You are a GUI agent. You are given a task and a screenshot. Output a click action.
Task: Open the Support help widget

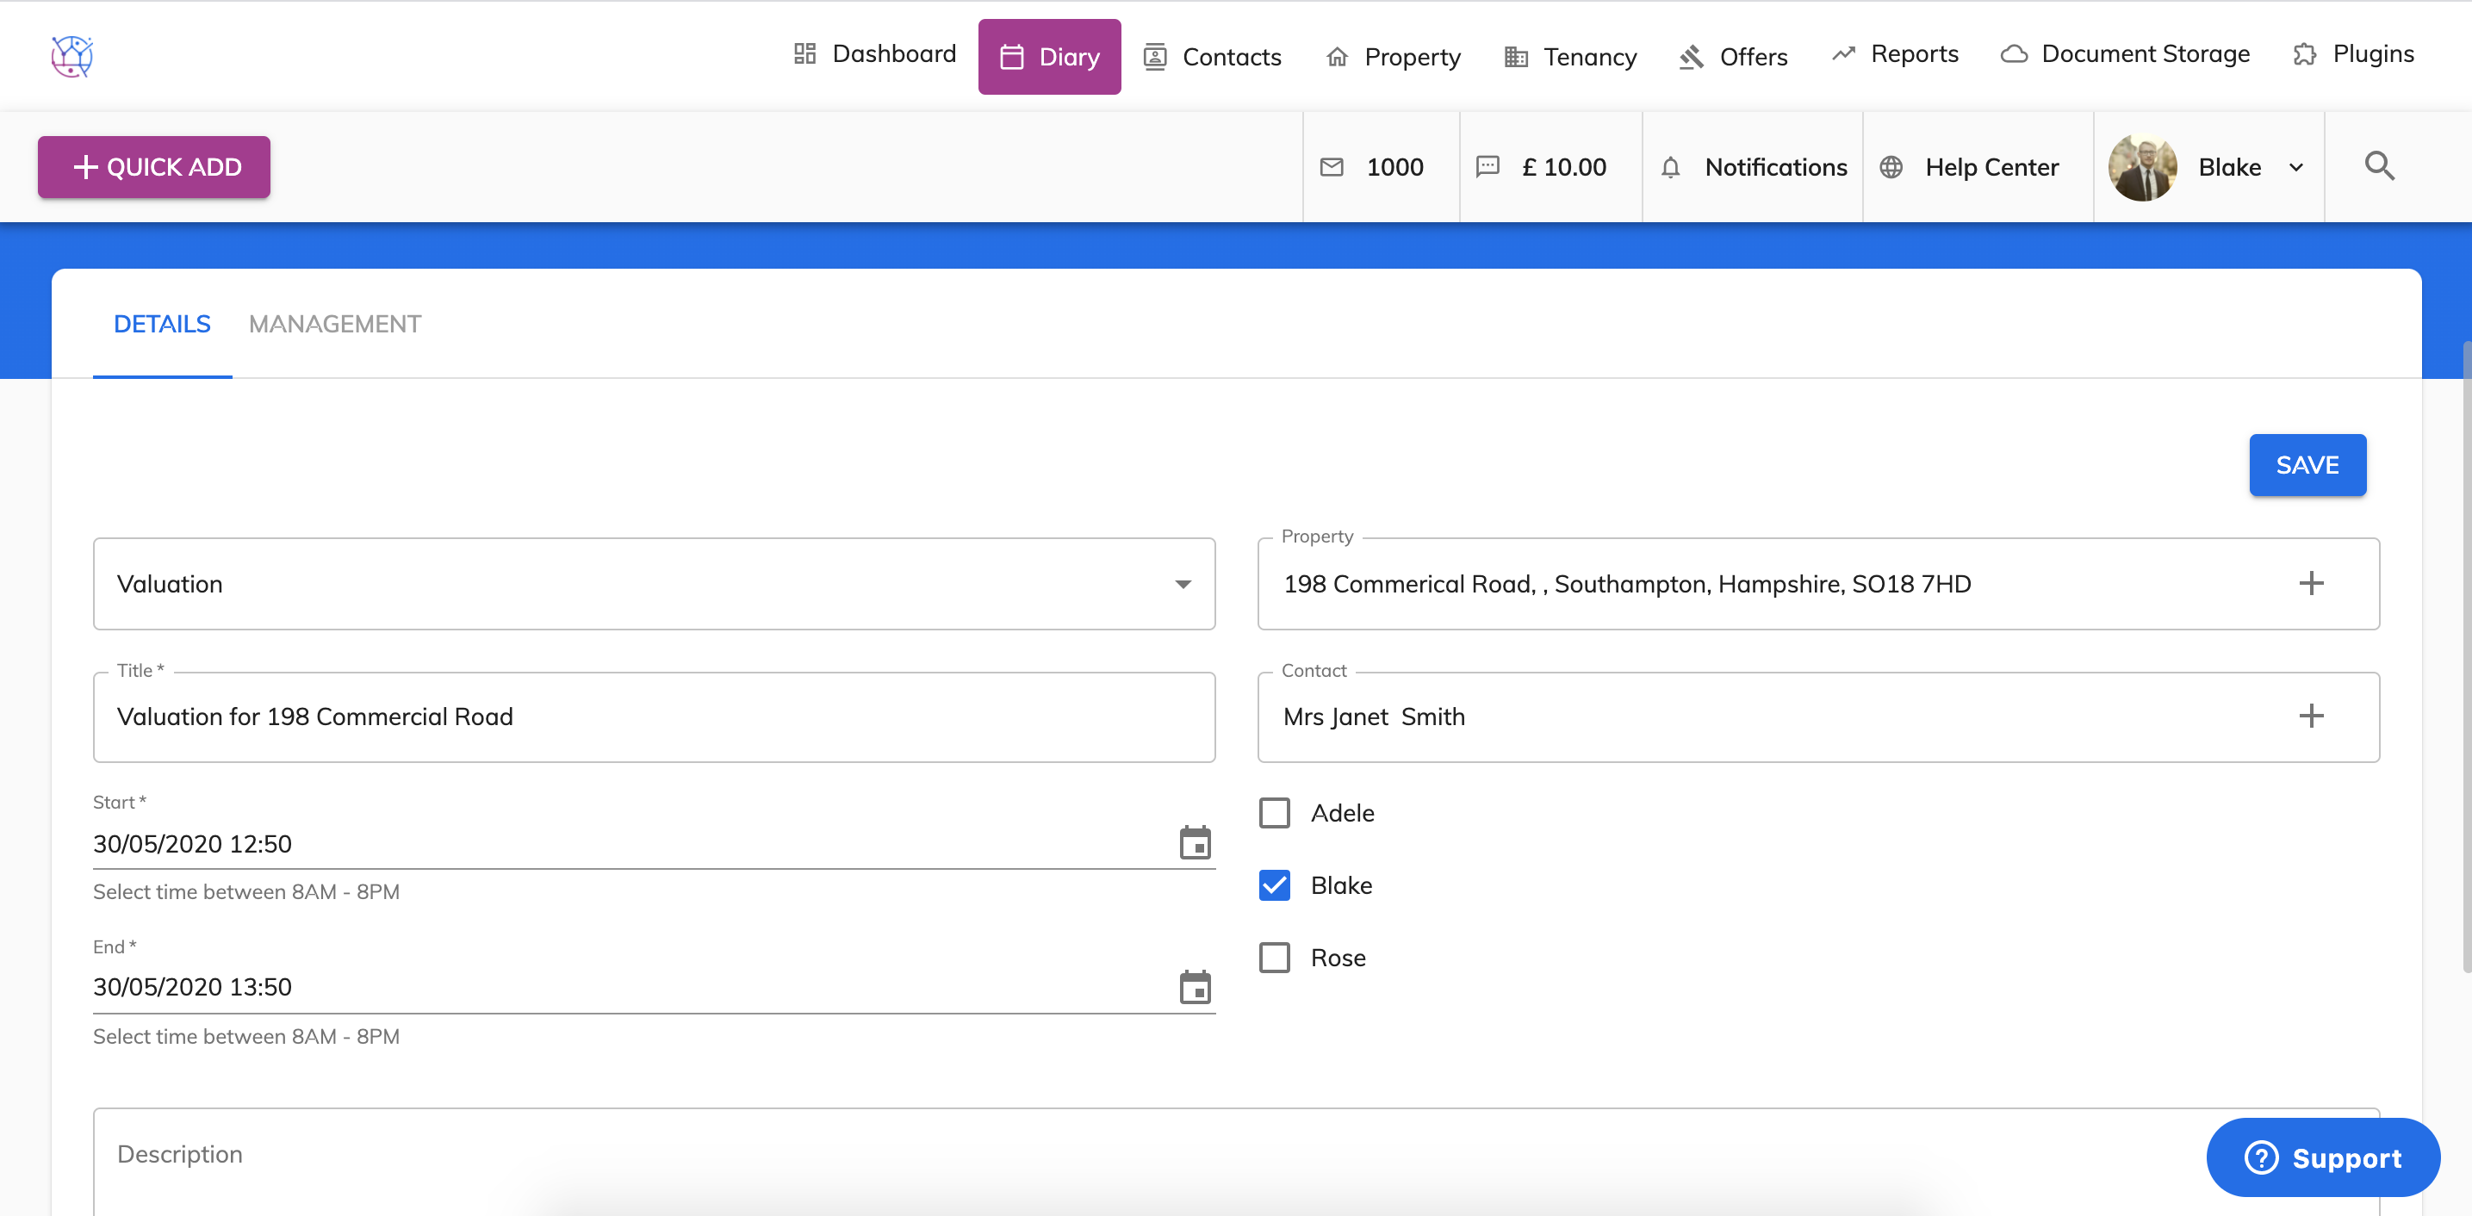pyautogui.click(x=2322, y=1157)
